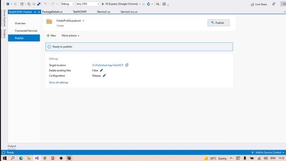Open PowerPoint from the taskbar
286x161 pixels.
click(x=53, y=158)
